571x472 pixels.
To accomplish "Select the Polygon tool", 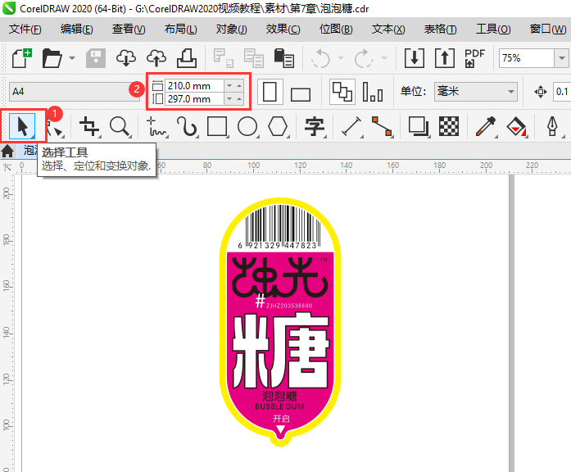I will coord(278,126).
